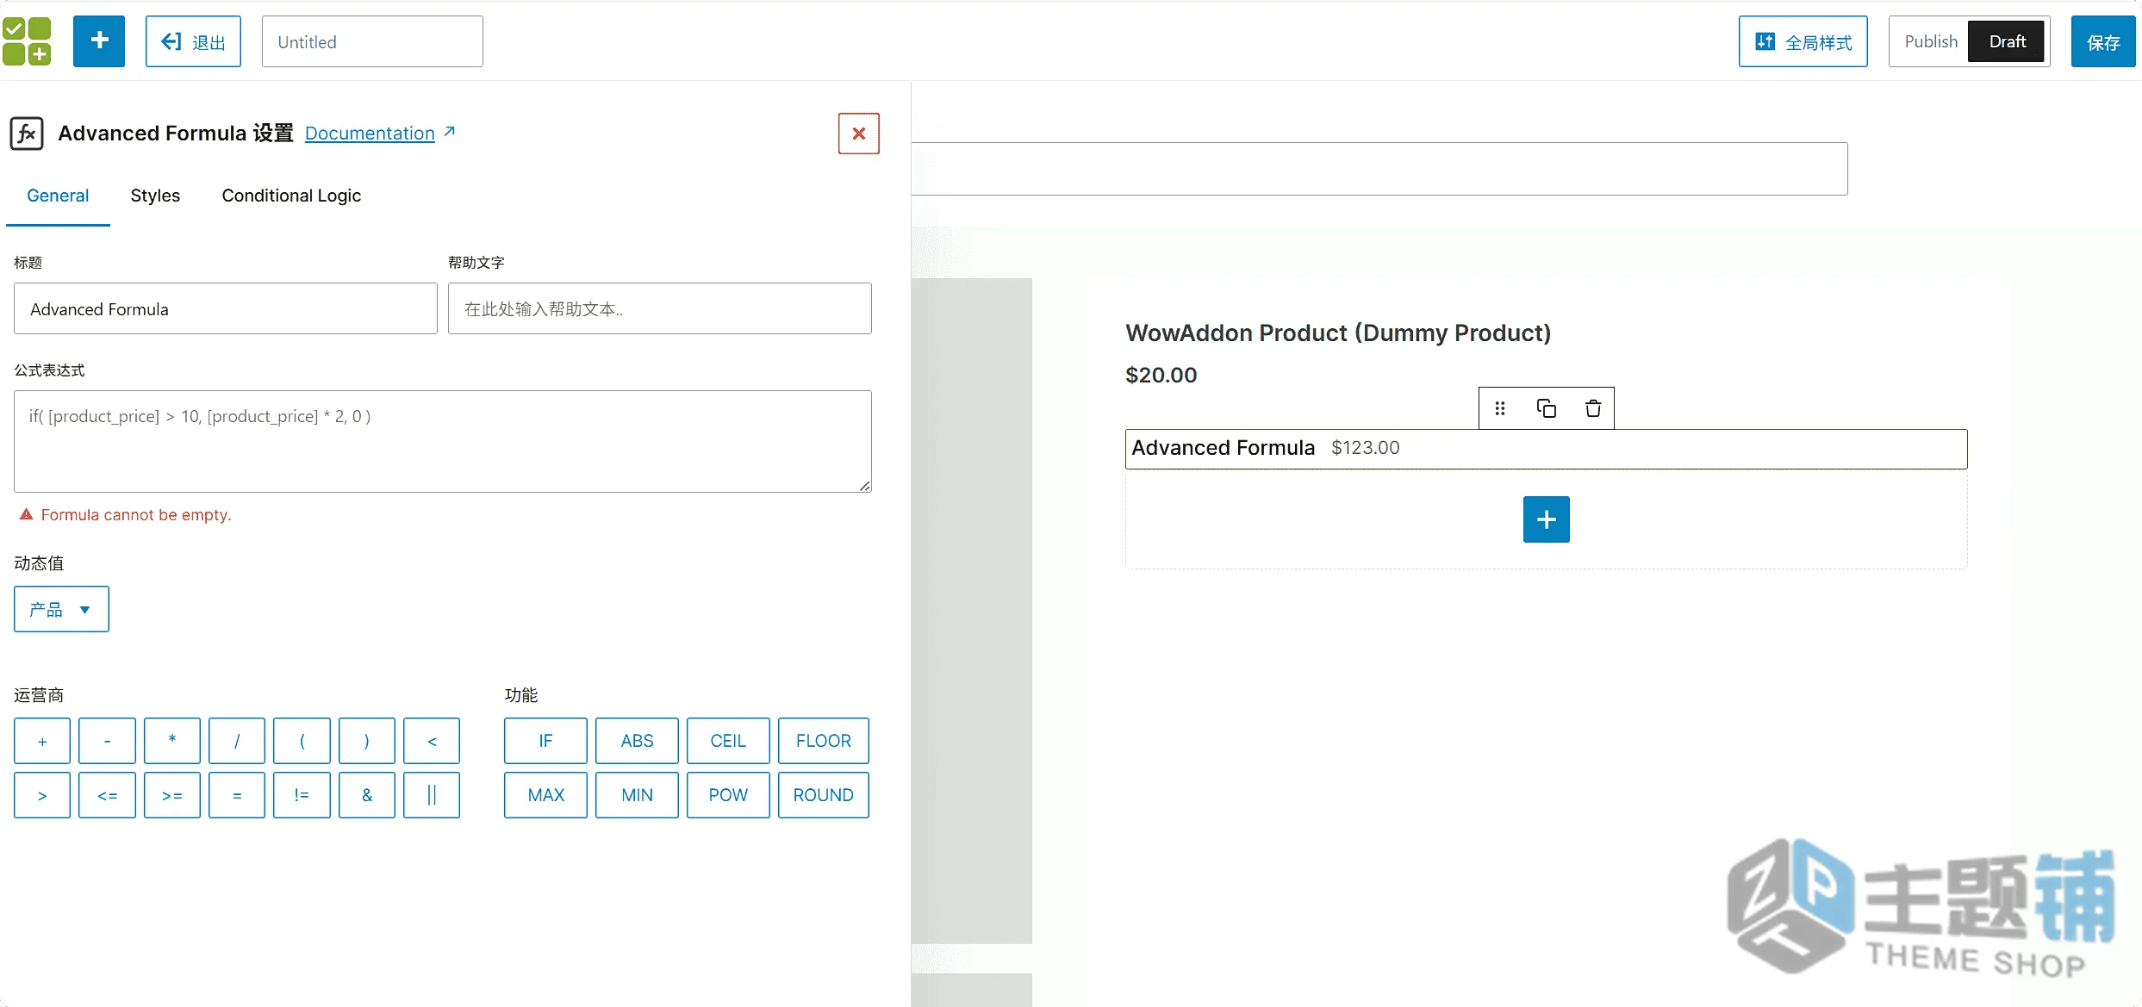
Task: Click the drag handle icon of Advanced Formula block
Action: (x=1500, y=408)
